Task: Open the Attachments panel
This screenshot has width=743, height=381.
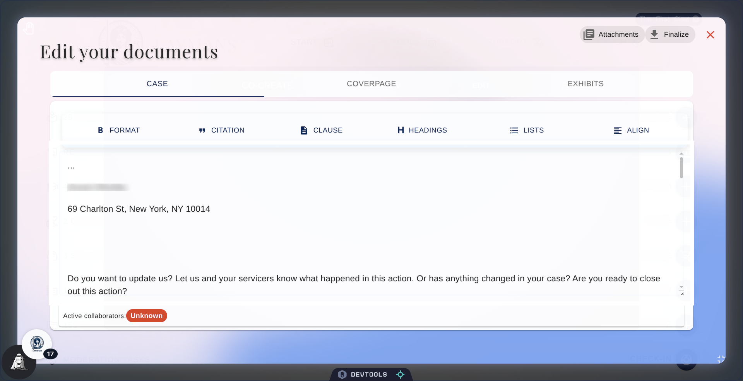Action: (612, 34)
